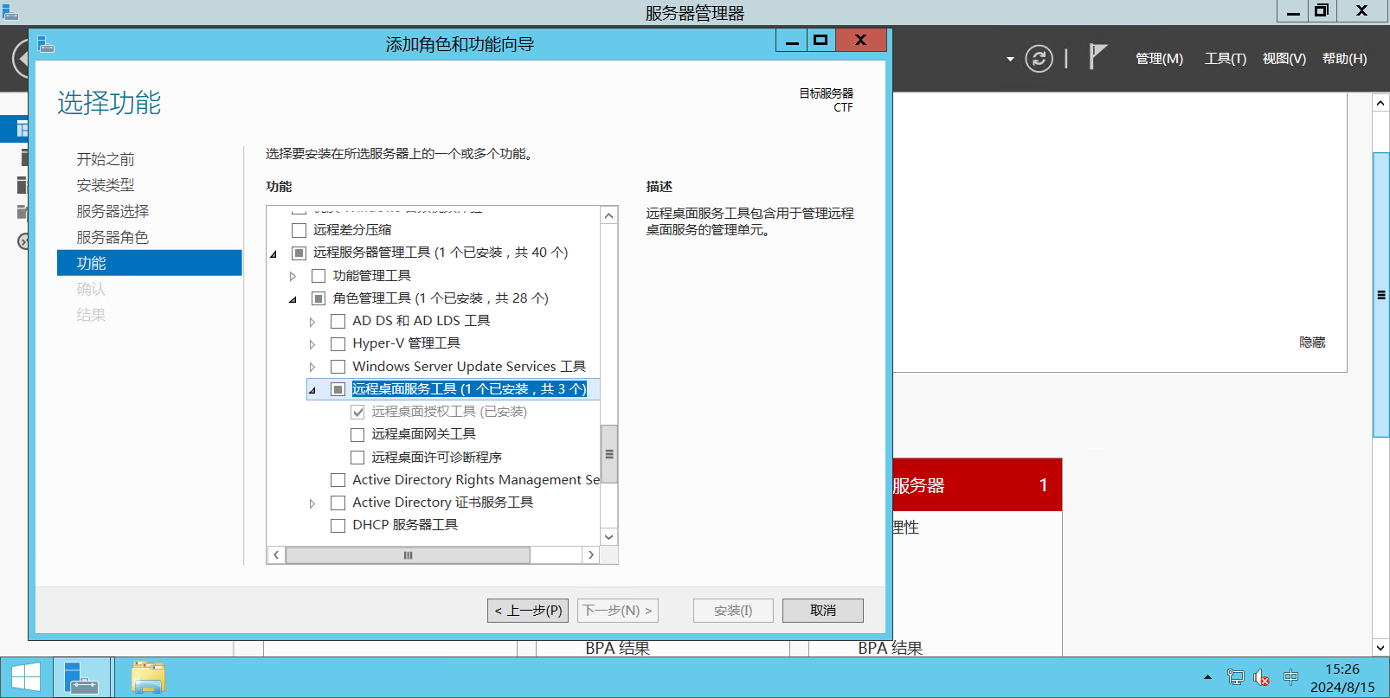Click the feature list horizontal scrollbar thumb
The height and width of the screenshot is (698, 1390).
[408, 555]
